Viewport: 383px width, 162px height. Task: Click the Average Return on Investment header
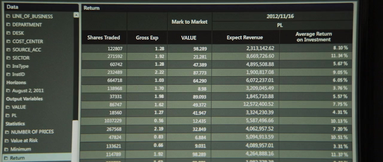coord(314,37)
